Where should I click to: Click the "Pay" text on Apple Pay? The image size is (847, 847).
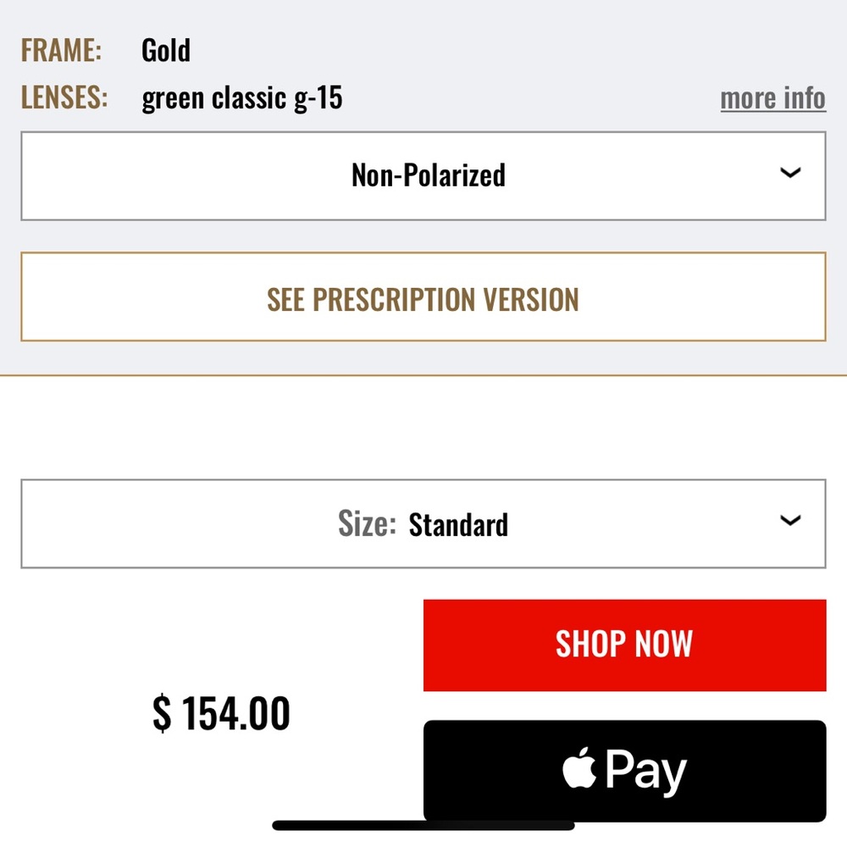[645, 771]
